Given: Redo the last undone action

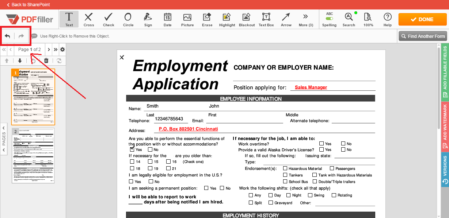Looking at the screenshot, I should click(x=21, y=36).
